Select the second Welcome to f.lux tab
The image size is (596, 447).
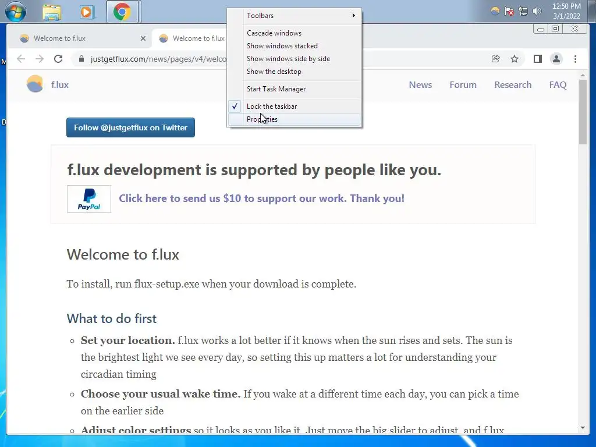[x=190, y=38]
